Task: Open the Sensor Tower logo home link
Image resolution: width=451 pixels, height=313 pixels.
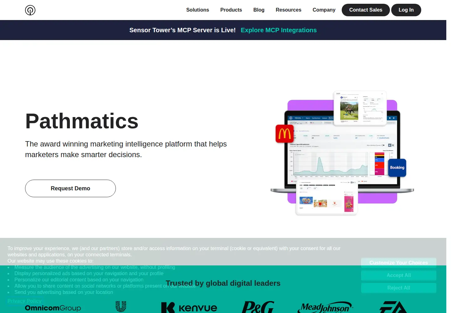Action: pos(30,10)
